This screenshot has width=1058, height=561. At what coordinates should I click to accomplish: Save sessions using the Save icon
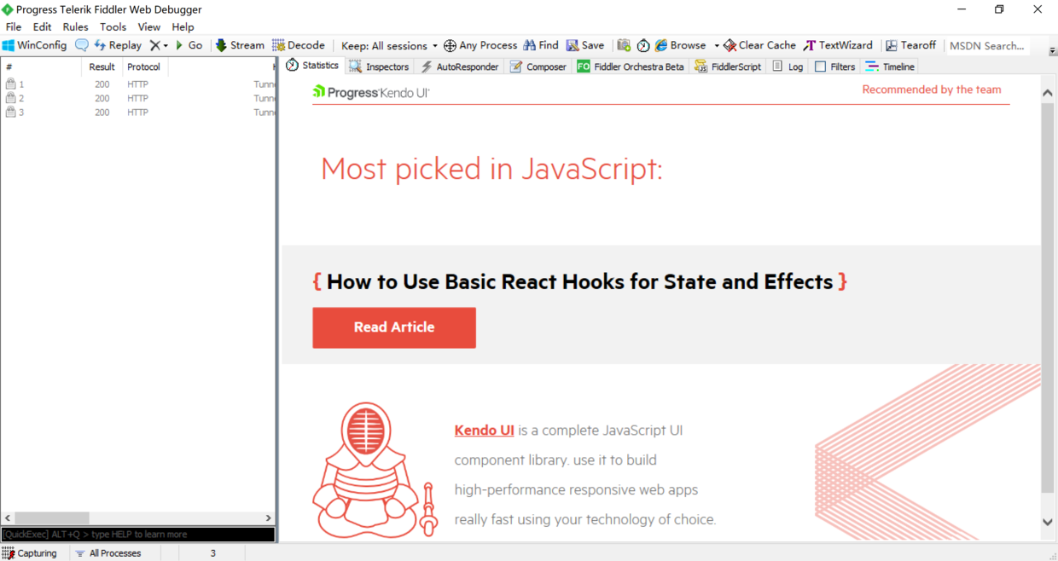(585, 45)
